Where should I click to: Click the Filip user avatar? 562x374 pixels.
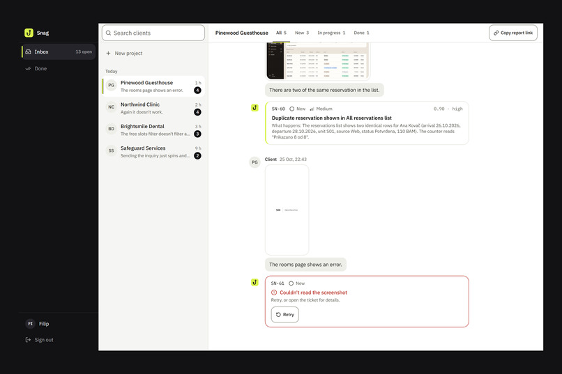pyautogui.click(x=30, y=324)
